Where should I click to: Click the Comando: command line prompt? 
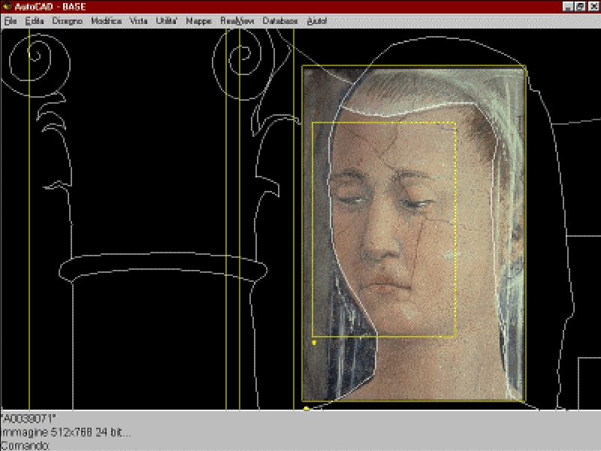(26, 446)
